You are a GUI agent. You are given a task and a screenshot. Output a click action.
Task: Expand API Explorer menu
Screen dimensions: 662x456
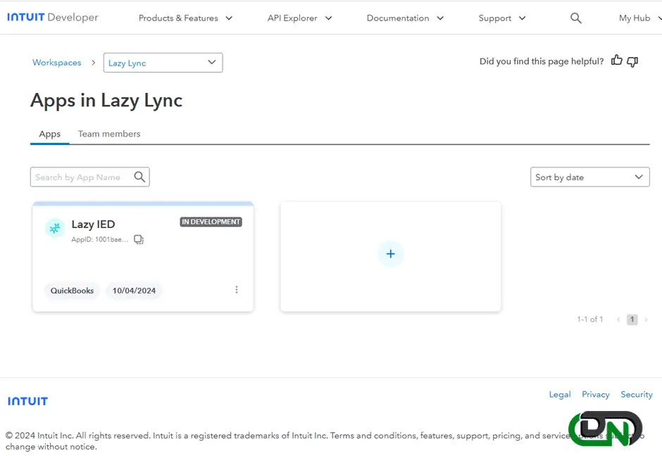(300, 18)
